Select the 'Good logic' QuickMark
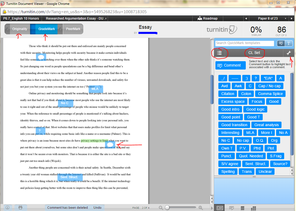 coord(255,109)
